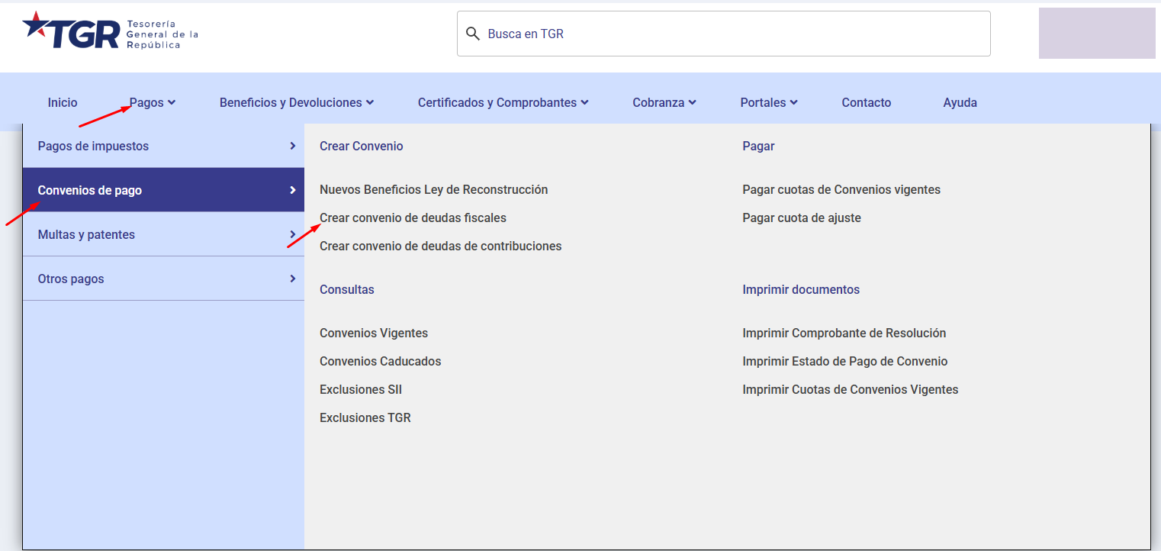This screenshot has width=1161, height=551.
Task: Go to Inicio
Action: click(63, 102)
